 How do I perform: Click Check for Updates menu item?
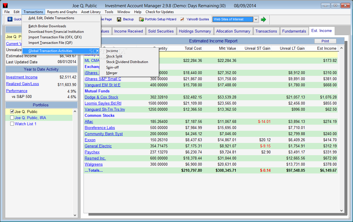160,12
